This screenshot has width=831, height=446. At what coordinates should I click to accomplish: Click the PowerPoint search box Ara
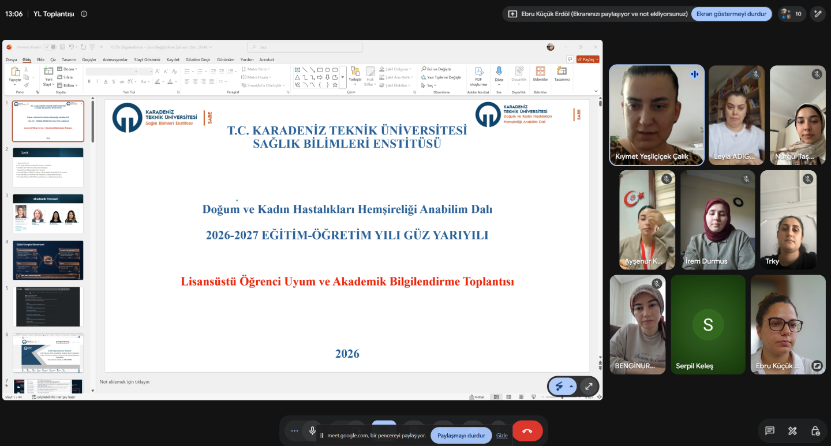coord(305,47)
